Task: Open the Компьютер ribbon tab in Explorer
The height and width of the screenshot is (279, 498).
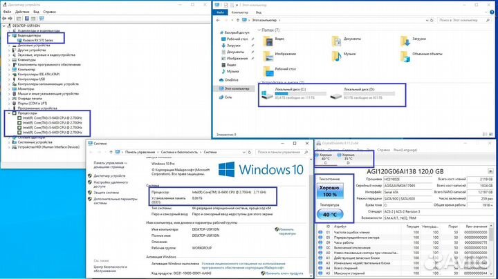Action: tap(239, 12)
